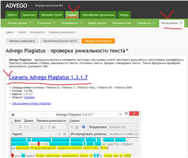Click the text area scrollbar up arrow
This screenshot has height=158, width=188.
click(136, 140)
